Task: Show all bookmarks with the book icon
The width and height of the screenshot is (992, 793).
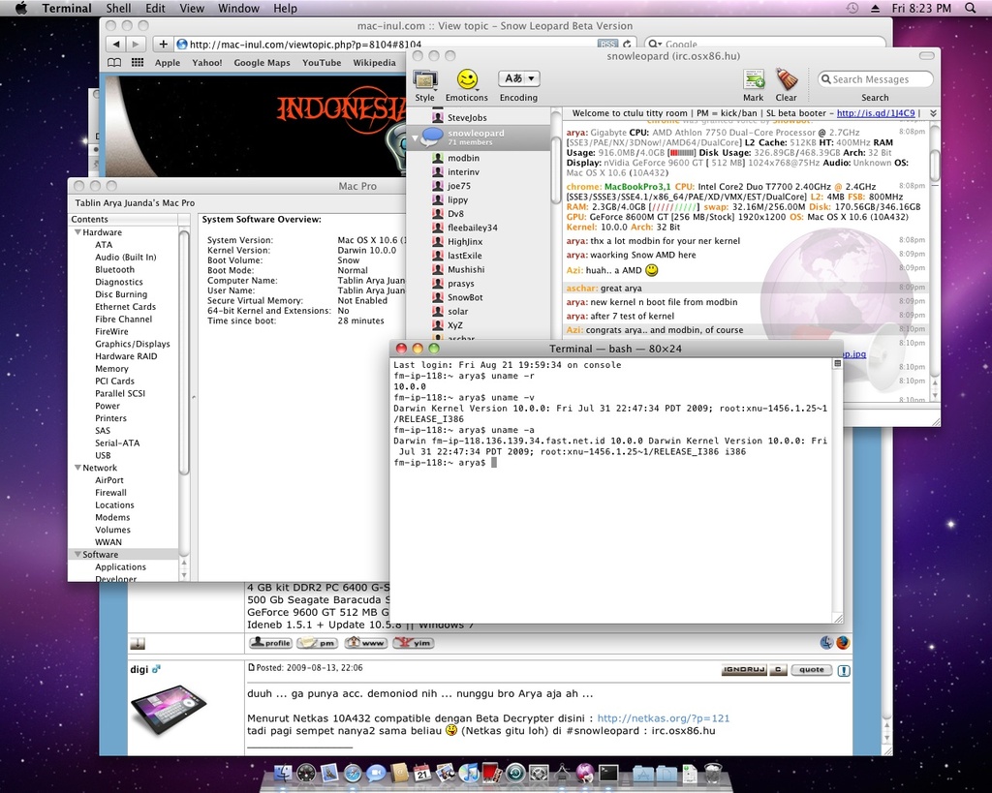Action: click(114, 63)
